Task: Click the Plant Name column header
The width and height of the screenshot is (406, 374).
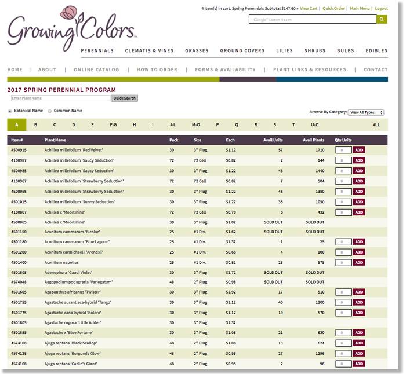Action: (55, 140)
